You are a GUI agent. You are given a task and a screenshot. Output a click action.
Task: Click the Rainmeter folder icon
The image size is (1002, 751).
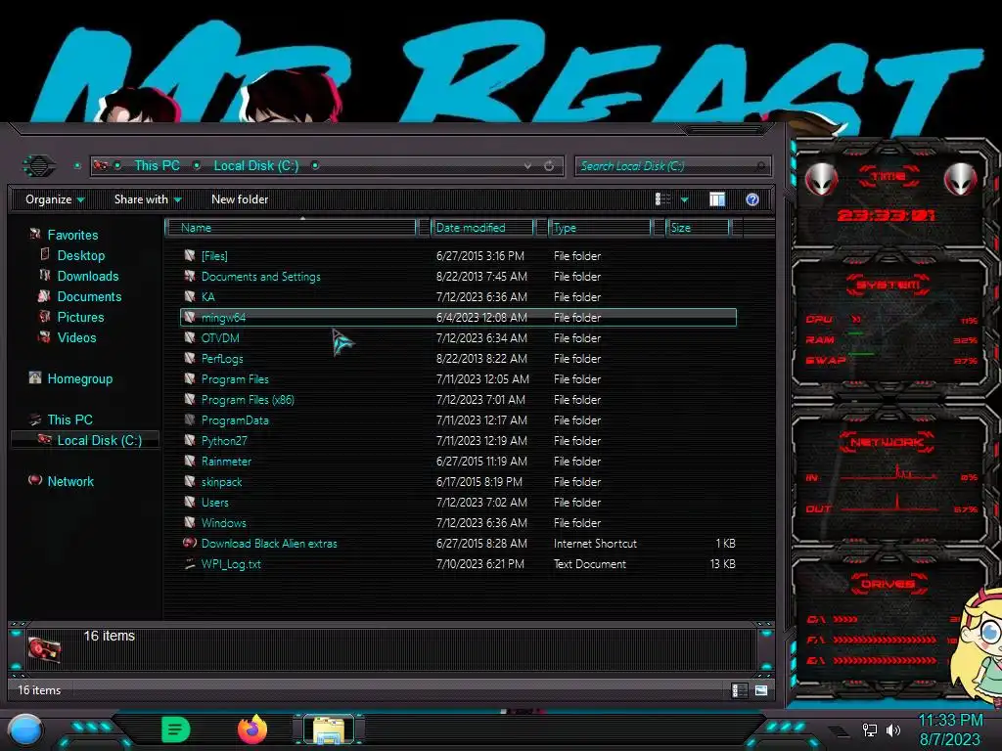(x=189, y=461)
